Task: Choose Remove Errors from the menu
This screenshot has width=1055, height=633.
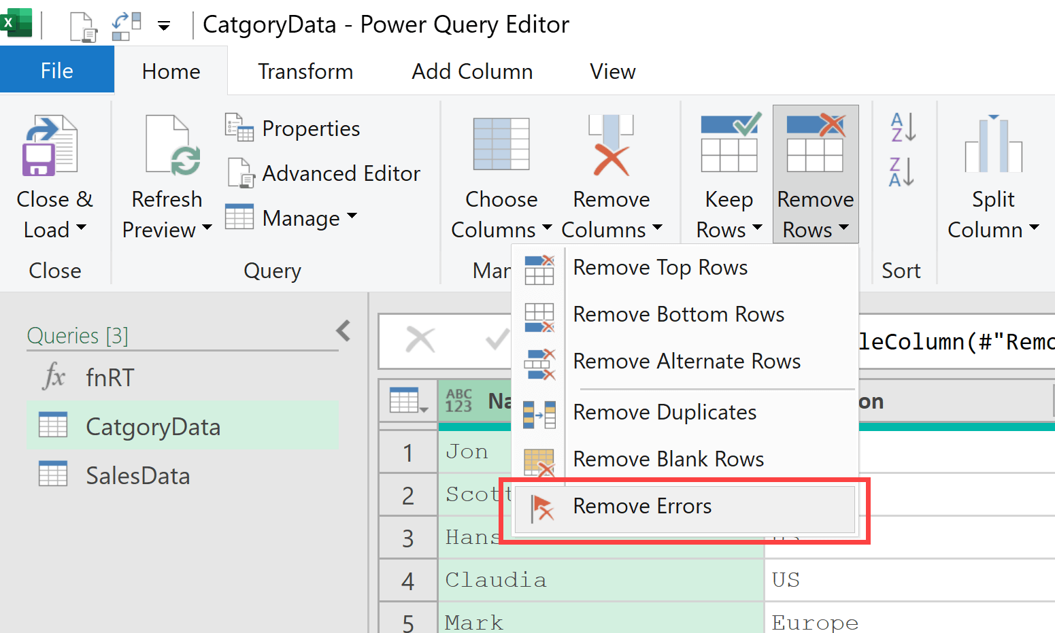Action: point(685,509)
